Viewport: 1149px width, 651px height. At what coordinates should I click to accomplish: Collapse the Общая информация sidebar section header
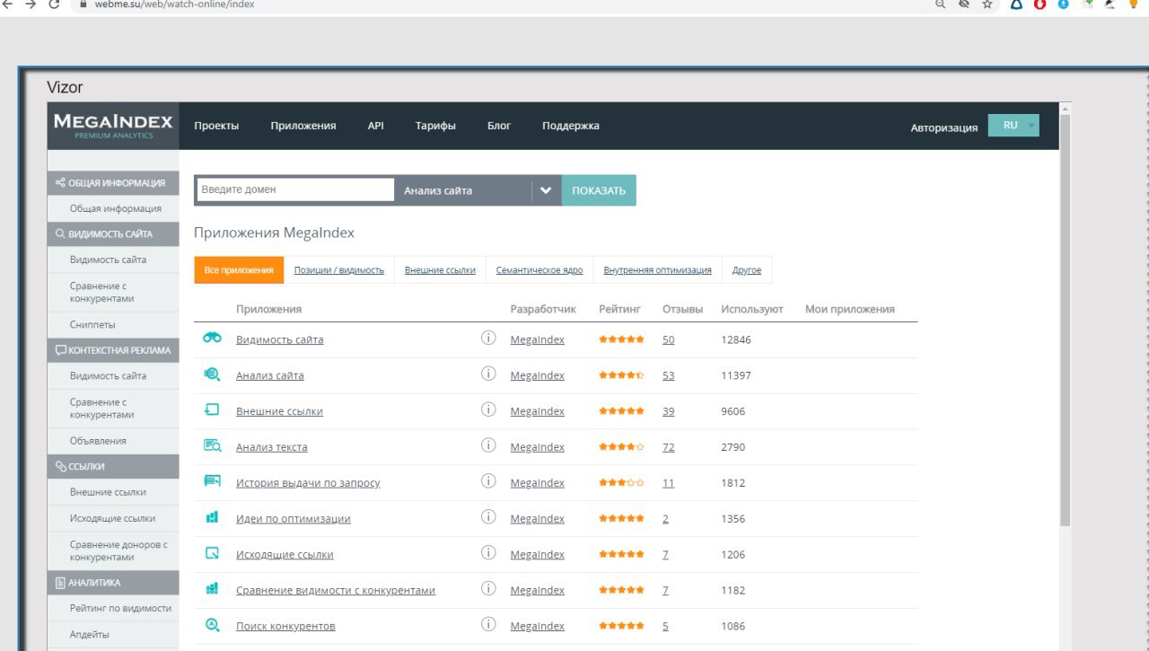113,182
